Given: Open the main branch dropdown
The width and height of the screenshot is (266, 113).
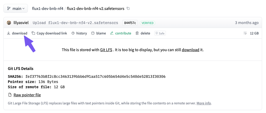Looking at the screenshot, I should pyautogui.click(x=16, y=9).
